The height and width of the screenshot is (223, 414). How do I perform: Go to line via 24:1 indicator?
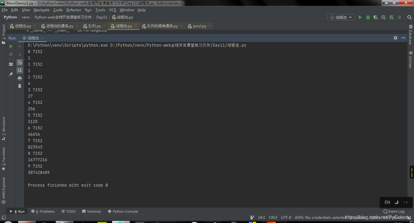point(262,217)
